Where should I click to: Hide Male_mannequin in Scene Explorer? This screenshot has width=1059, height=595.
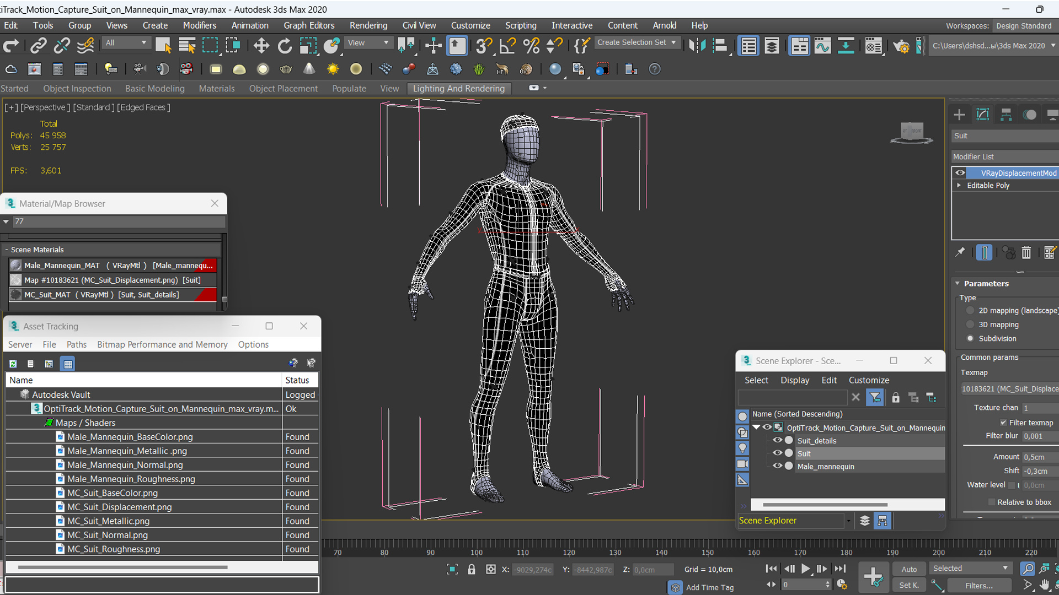click(777, 466)
